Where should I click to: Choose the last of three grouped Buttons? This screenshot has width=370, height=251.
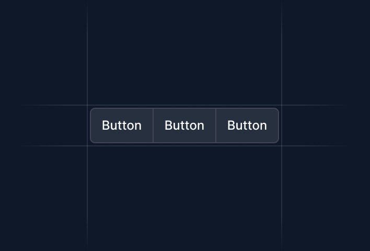click(247, 125)
